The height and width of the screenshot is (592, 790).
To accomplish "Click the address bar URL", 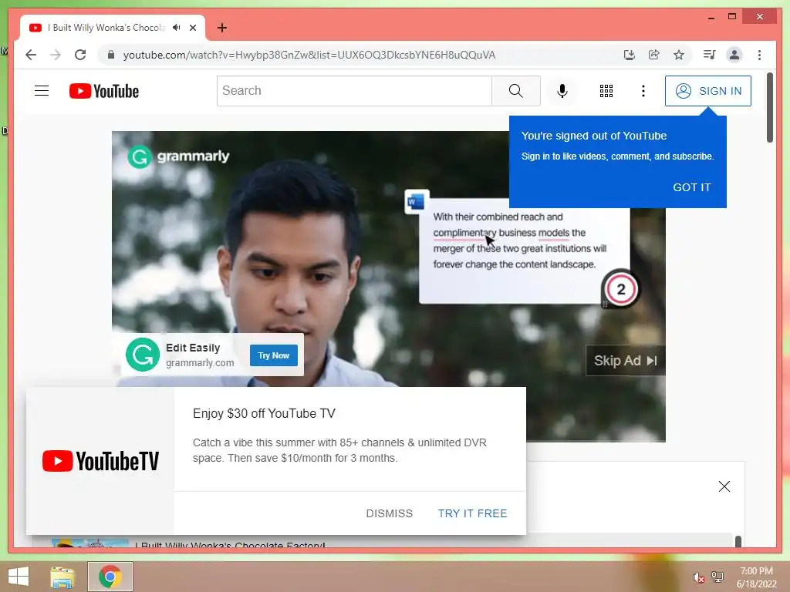I will coord(309,55).
